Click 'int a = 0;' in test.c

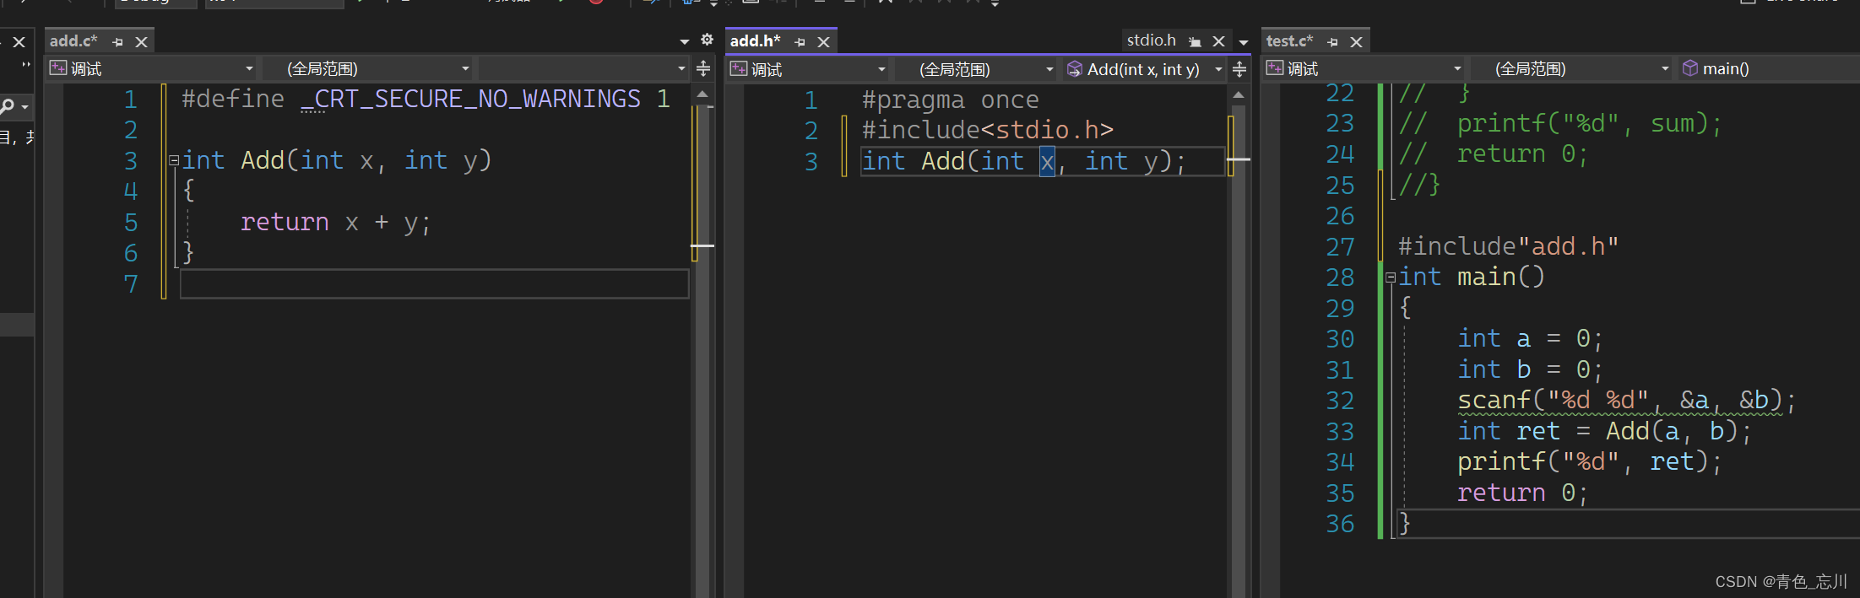tap(1530, 339)
